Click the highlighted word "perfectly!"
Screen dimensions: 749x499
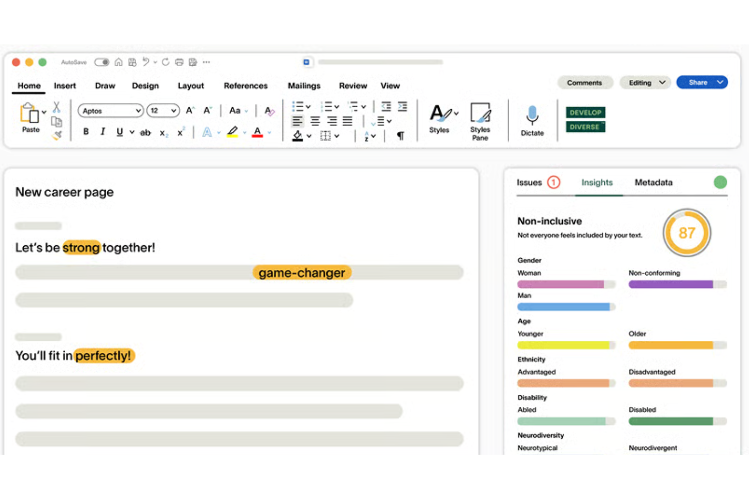click(x=104, y=356)
